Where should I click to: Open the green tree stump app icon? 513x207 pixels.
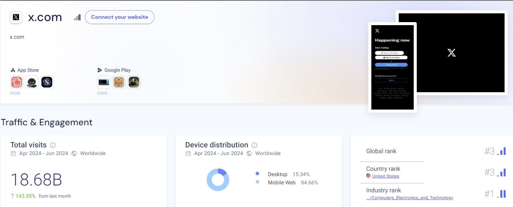tap(134, 82)
